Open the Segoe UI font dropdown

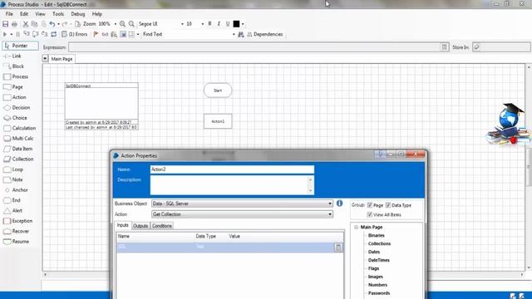pos(182,24)
